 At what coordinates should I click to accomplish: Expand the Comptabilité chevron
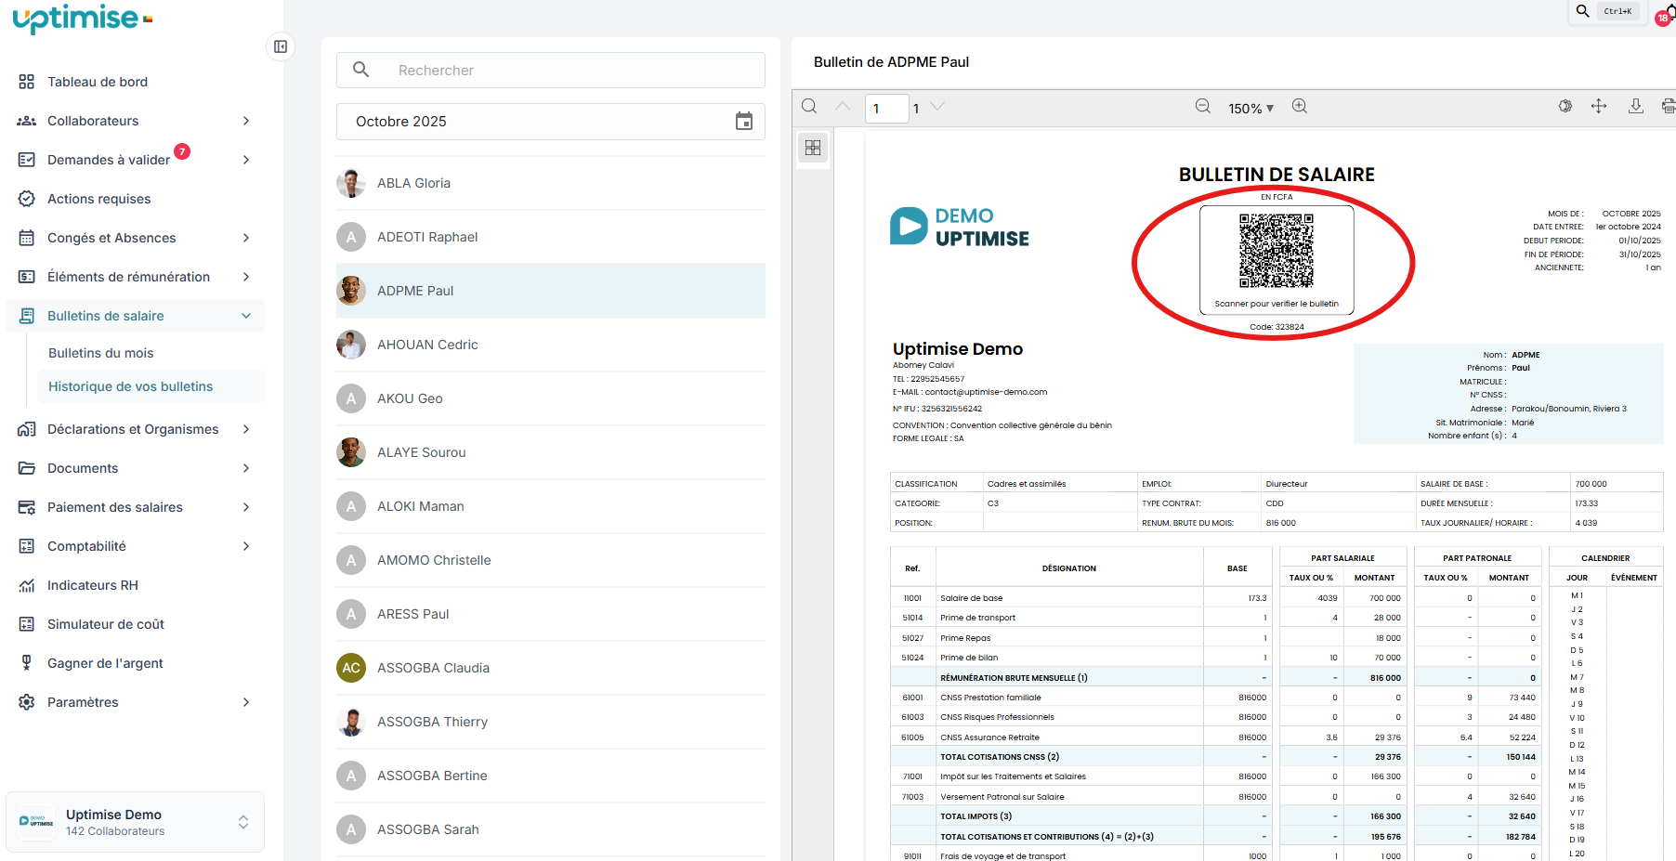(246, 546)
